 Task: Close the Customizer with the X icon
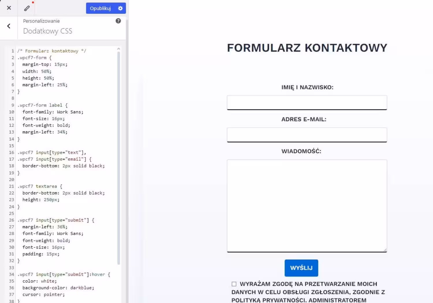9,8
